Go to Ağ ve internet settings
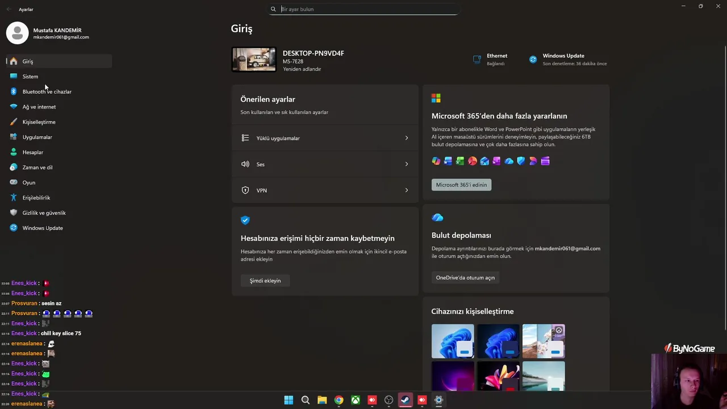 tap(59, 107)
